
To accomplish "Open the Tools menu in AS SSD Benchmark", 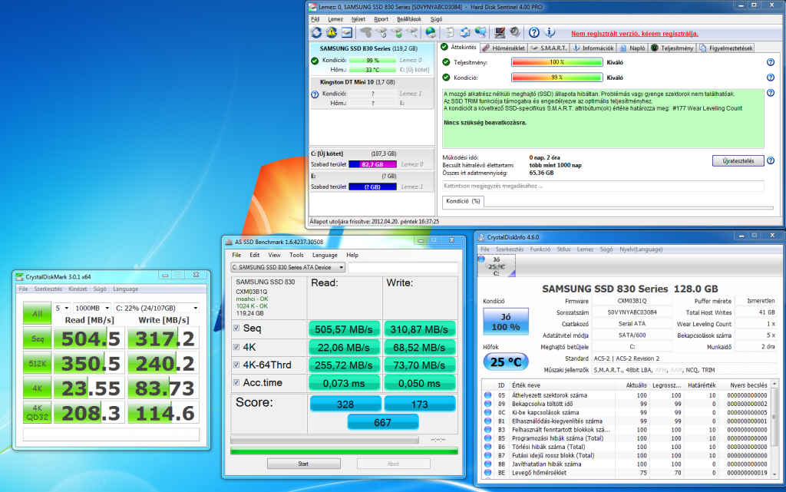I will (296, 255).
